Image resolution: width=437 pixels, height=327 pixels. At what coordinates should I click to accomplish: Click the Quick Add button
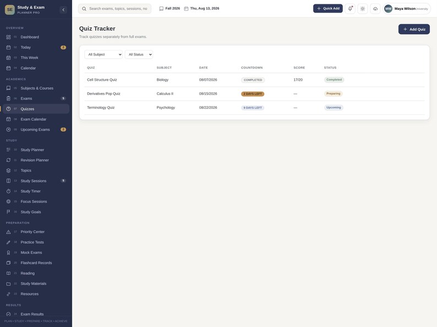[328, 9]
